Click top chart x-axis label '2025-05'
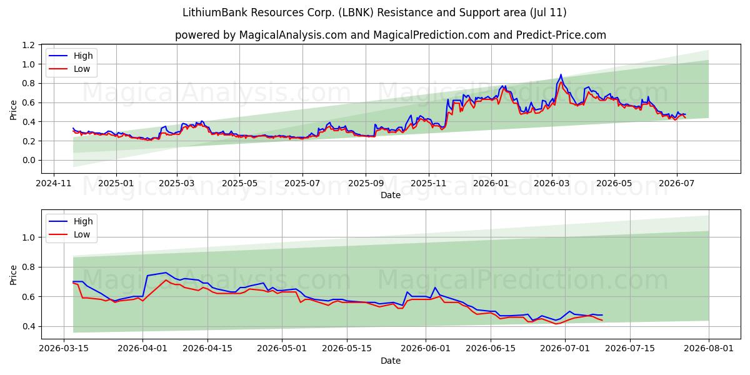 tap(239, 184)
